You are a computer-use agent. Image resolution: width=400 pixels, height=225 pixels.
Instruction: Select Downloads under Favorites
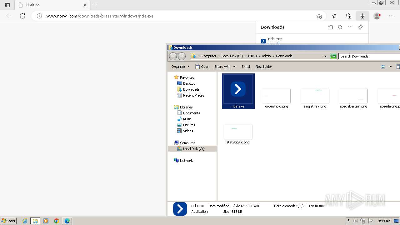[188, 89]
